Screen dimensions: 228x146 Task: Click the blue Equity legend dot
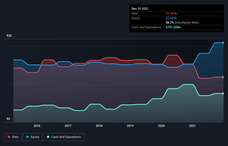[x=27, y=137]
